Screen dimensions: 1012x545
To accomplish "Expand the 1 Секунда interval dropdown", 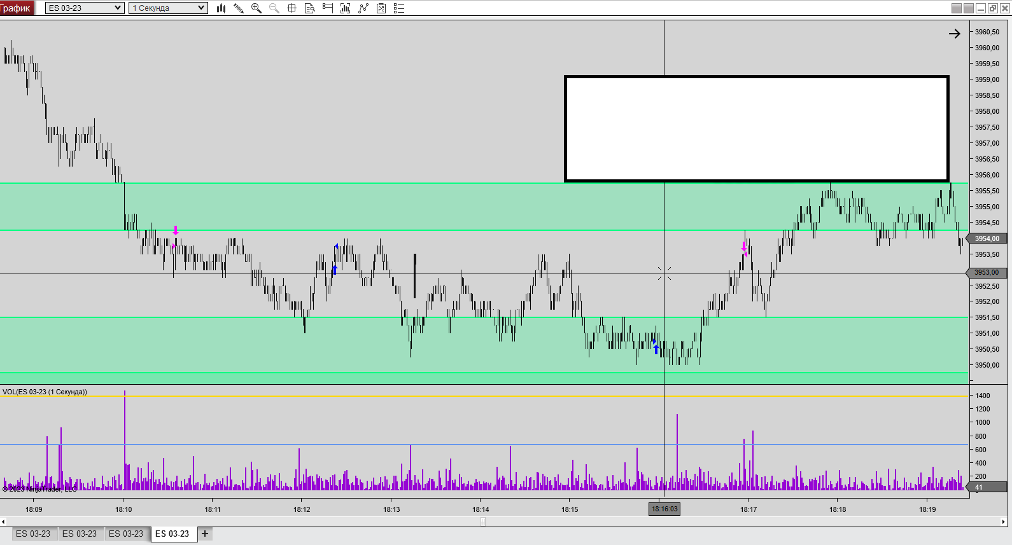I will coord(168,8).
